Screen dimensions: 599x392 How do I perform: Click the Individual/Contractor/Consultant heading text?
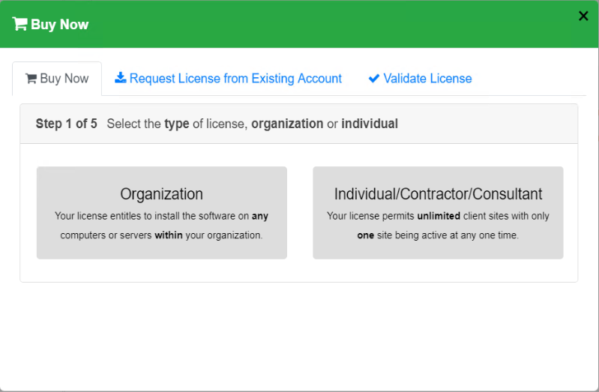point(438,194)
